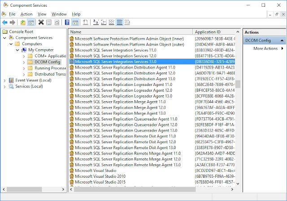Collapse the DCOM Config actions section

[282, 40]
